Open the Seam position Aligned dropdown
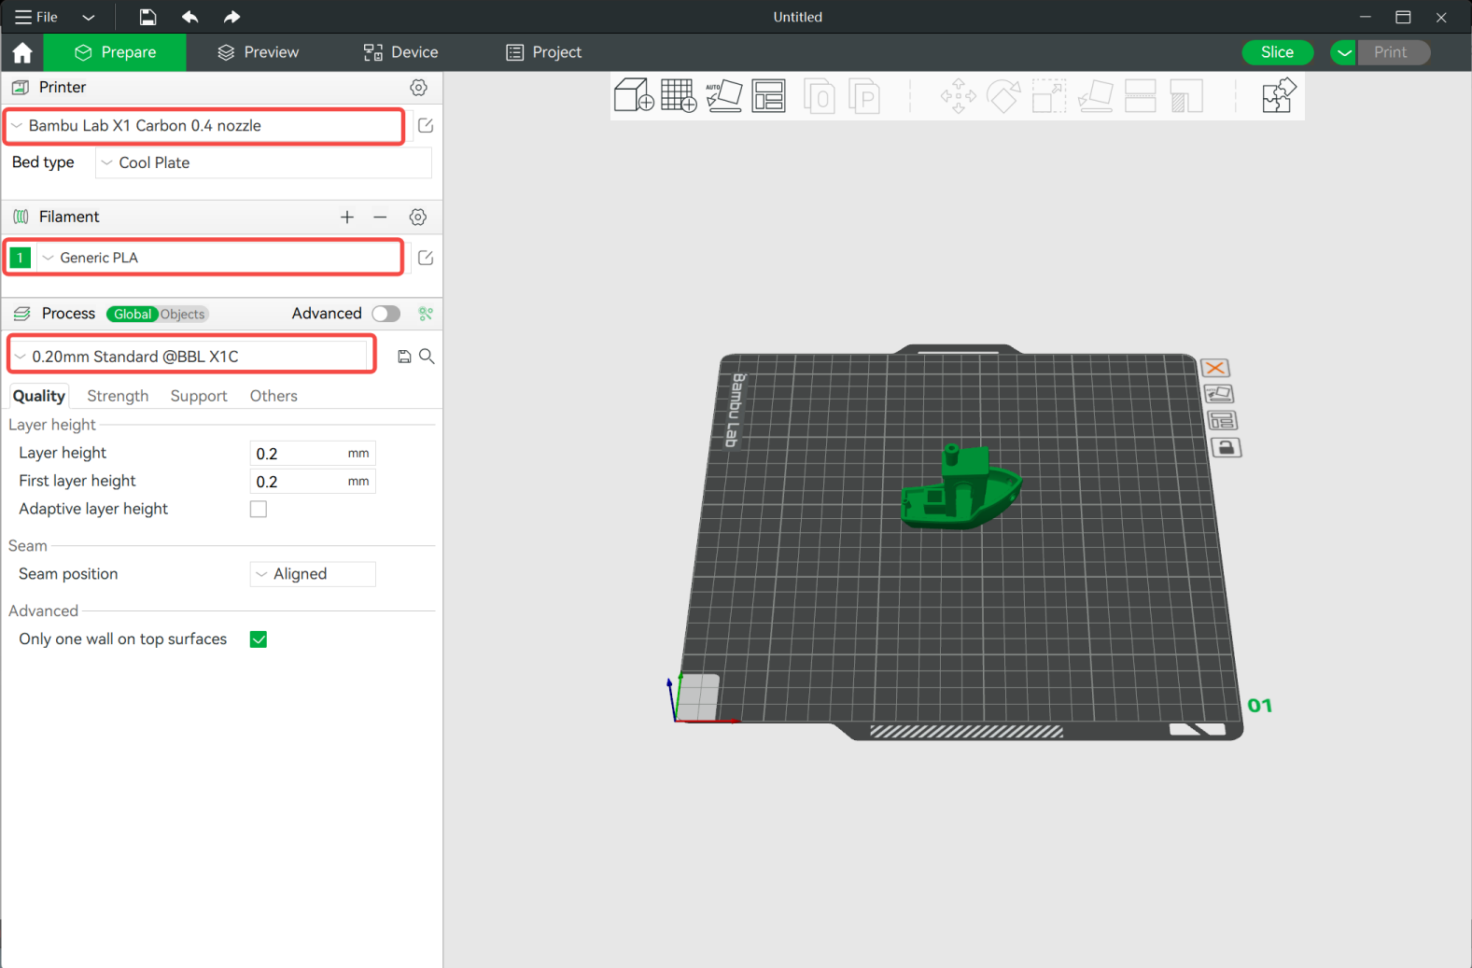Screen dimensions: 1472x968 pos(313,574)
